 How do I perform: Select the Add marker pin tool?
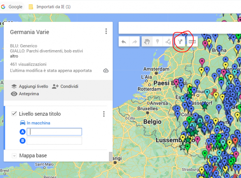157,42
